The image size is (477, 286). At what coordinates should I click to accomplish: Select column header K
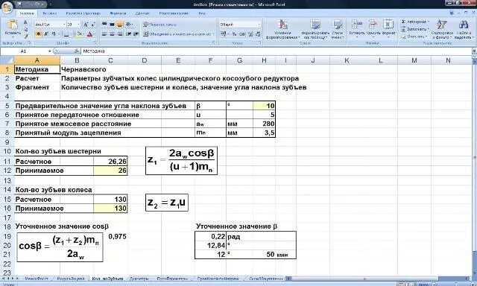tap(347, 60)
